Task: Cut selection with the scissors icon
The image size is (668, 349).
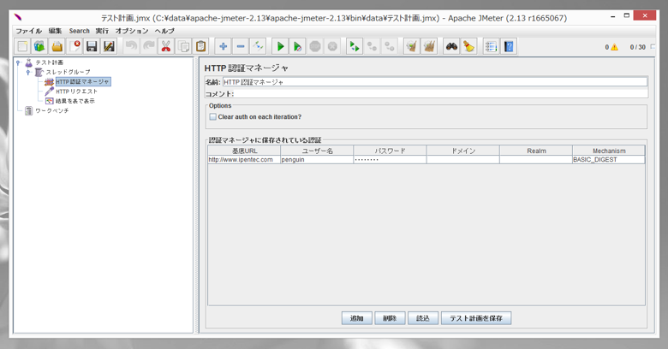Action: click(166, 46)
